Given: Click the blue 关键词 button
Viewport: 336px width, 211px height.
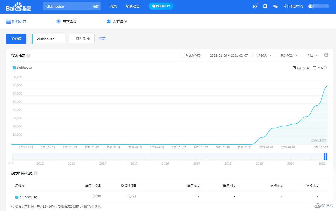Looking at the screenshot, I should [x=16, y=39].
